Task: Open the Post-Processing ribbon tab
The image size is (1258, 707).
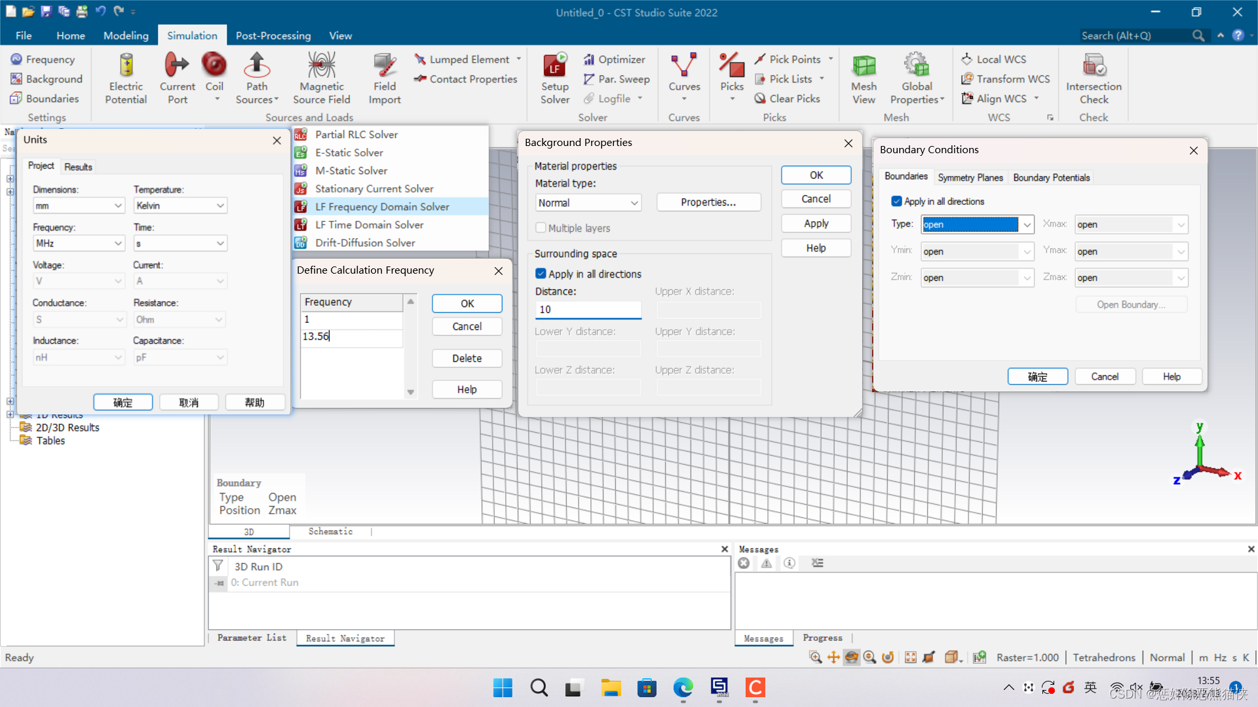Action: [273, 35]
